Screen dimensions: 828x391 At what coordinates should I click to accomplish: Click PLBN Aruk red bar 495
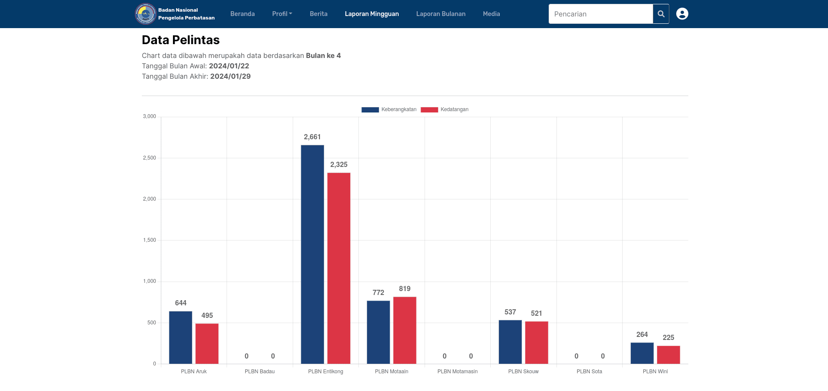pos(207,343)
